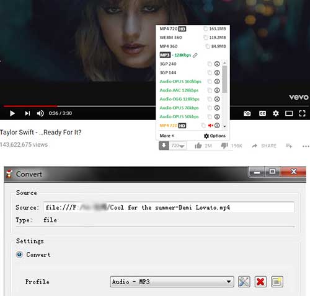The height and width of the screenshot is (296, 310).
Task: Select 3GP 144 format
Action: tap(168, 72)
